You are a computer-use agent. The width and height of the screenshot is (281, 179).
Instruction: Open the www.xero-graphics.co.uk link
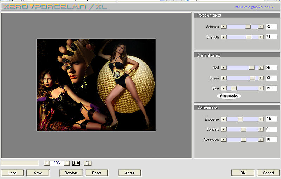pyautogui.click(x=254, y=7)
